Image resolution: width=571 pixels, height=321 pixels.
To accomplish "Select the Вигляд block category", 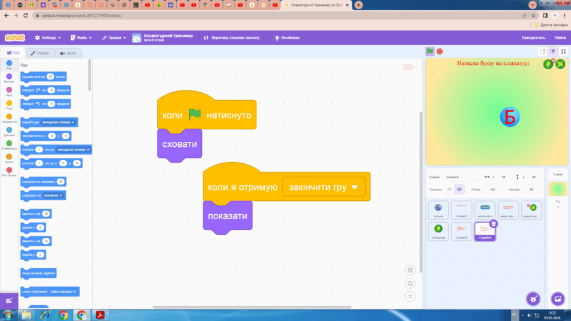I will (9, 78).
